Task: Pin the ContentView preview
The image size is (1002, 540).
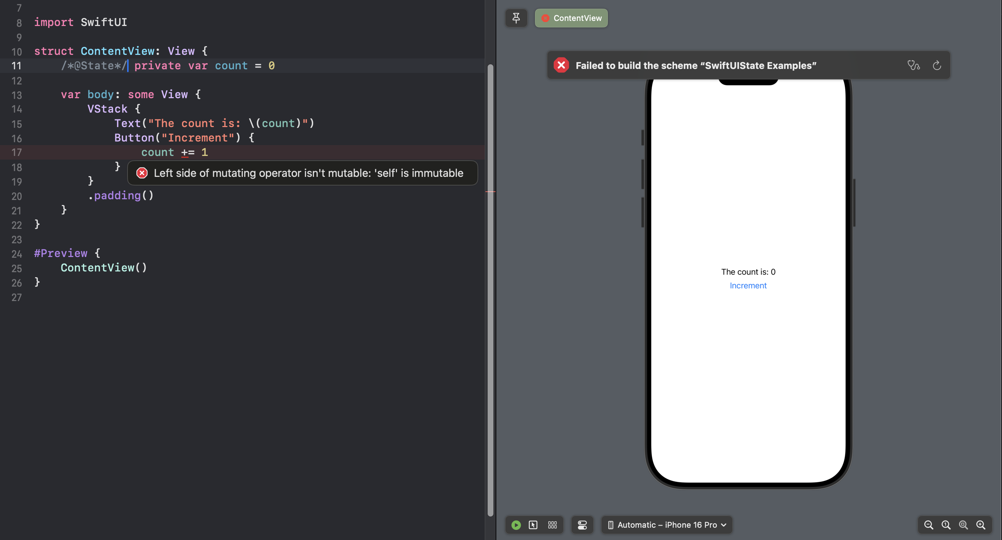Action: 516,18
